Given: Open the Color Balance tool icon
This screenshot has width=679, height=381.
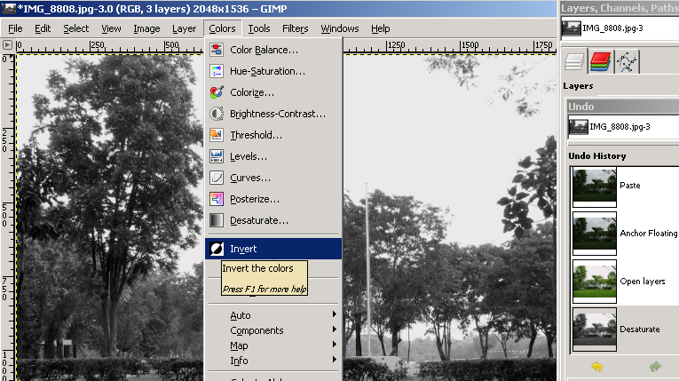Looking at the screenshot, I should 217,50.
